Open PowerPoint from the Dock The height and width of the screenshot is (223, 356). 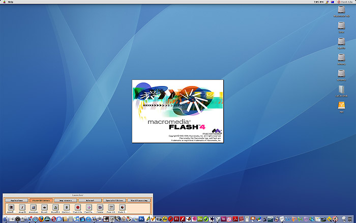coord(294,219)
